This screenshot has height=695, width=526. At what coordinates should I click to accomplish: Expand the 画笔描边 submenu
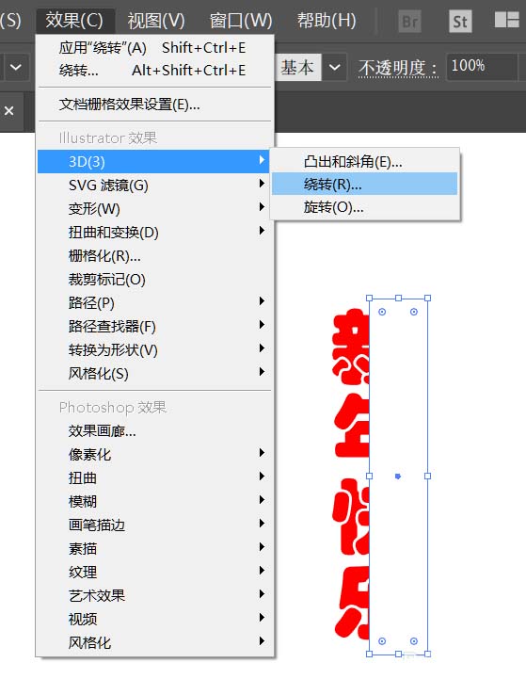pos(153,525)
